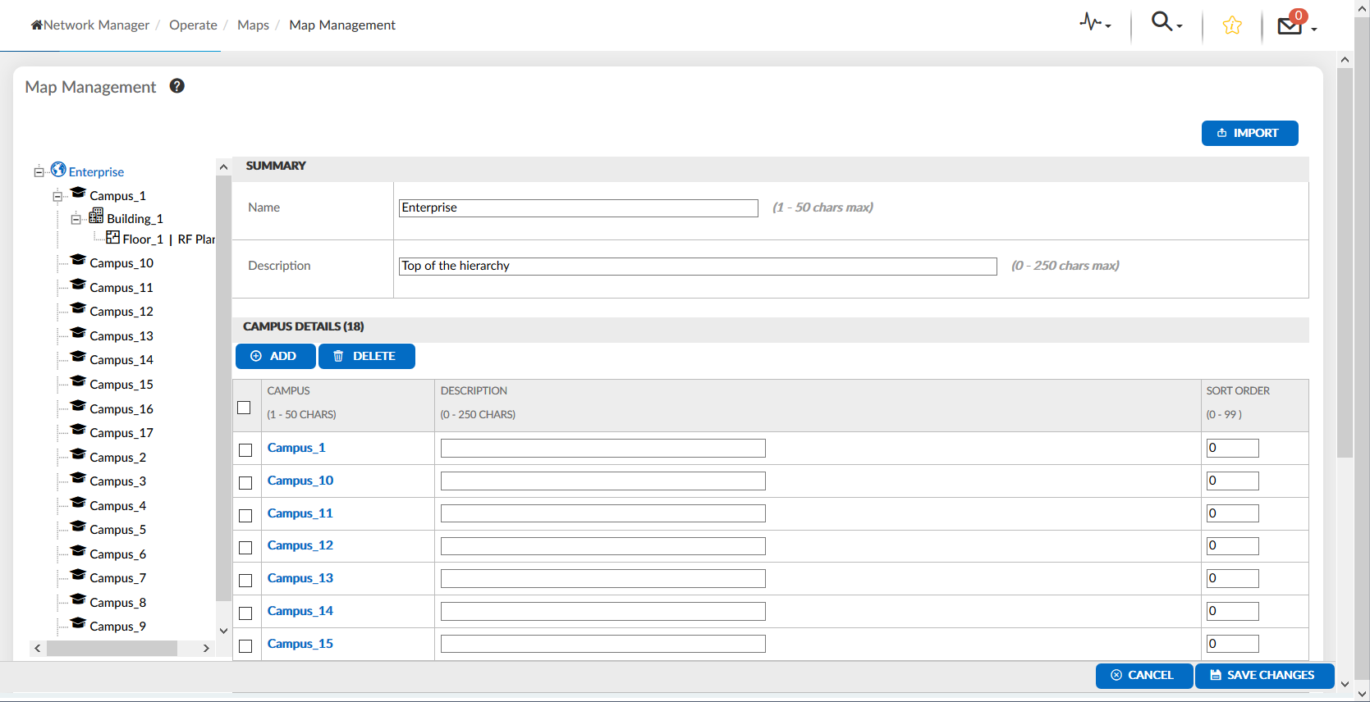Go to Operate in the breadcrumb
Image resolution: width=1370 pixels, height=702 pixels.
pos(193,25)
